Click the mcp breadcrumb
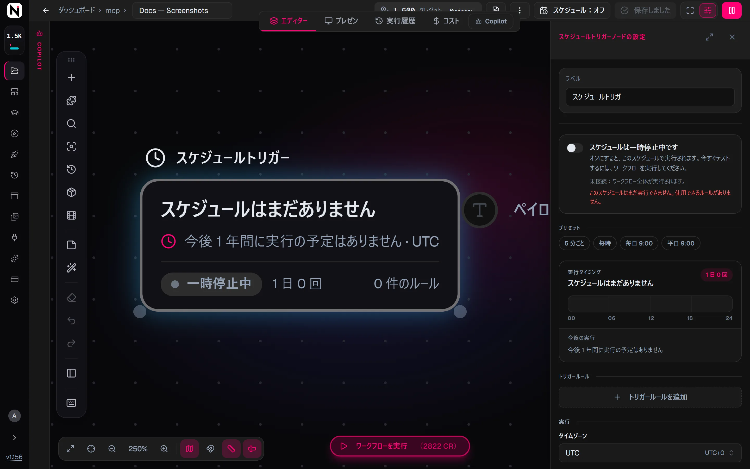Screen dimensions: 750x469 click(112, 10)
